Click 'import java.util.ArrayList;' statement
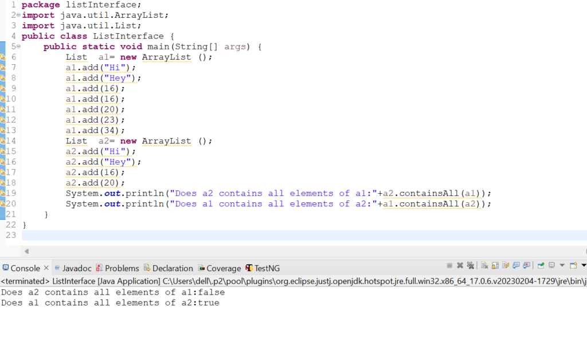Viewport: 587px width, 345px height. pos(95,15)
